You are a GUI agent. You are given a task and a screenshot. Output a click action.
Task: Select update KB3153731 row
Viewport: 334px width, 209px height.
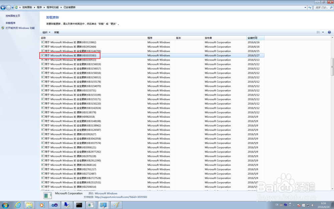[x=152, y=90]
